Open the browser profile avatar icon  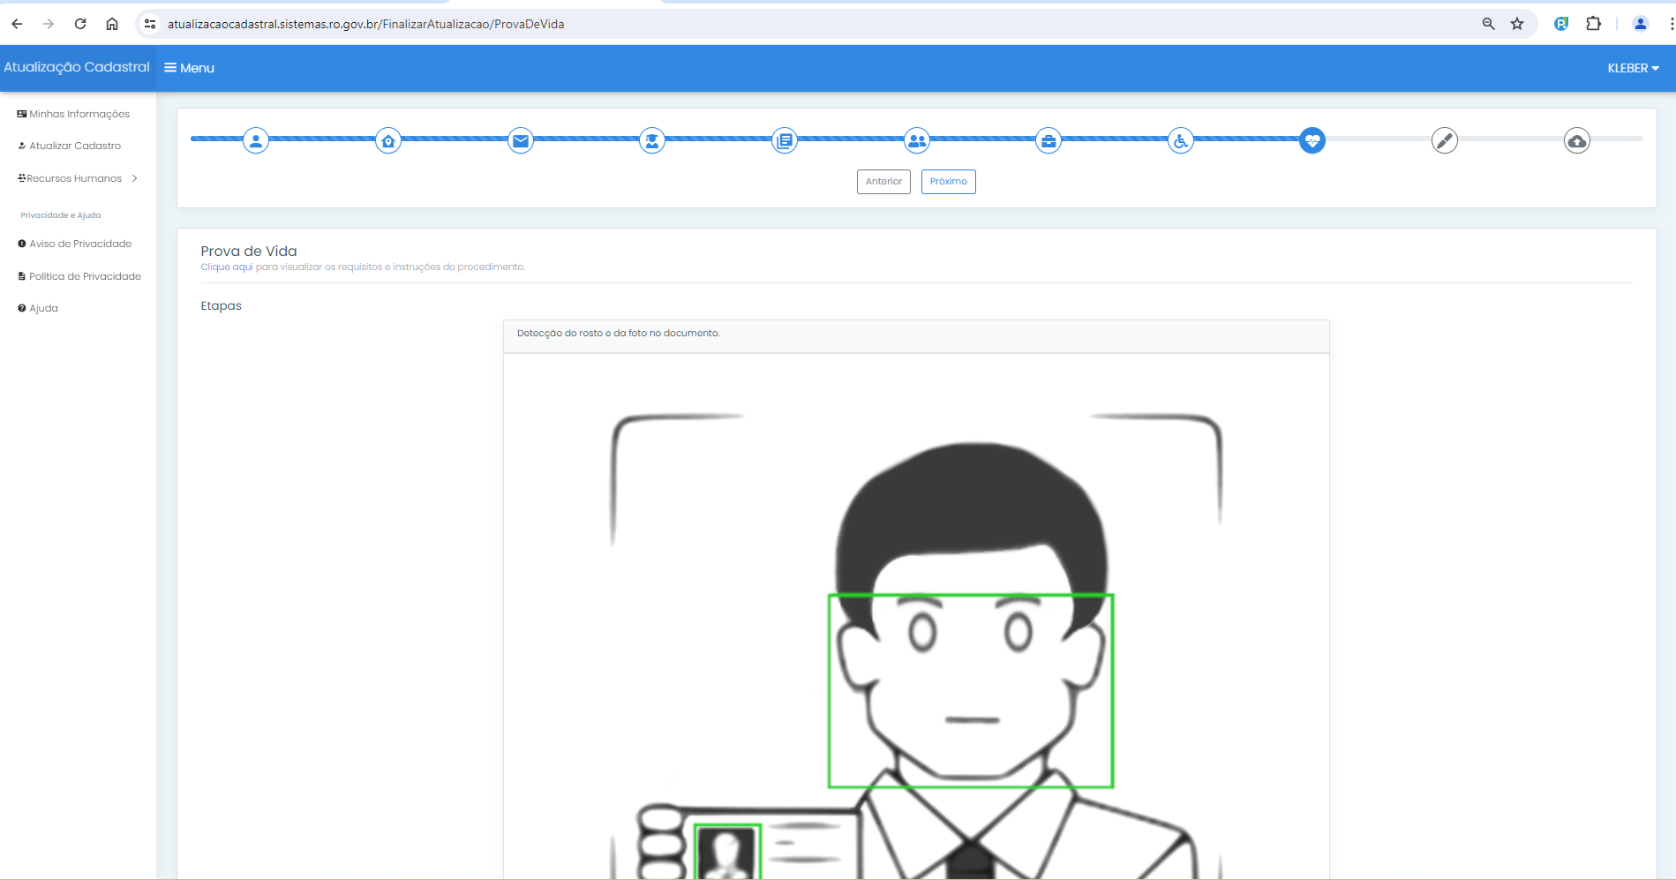(1641, 24)
